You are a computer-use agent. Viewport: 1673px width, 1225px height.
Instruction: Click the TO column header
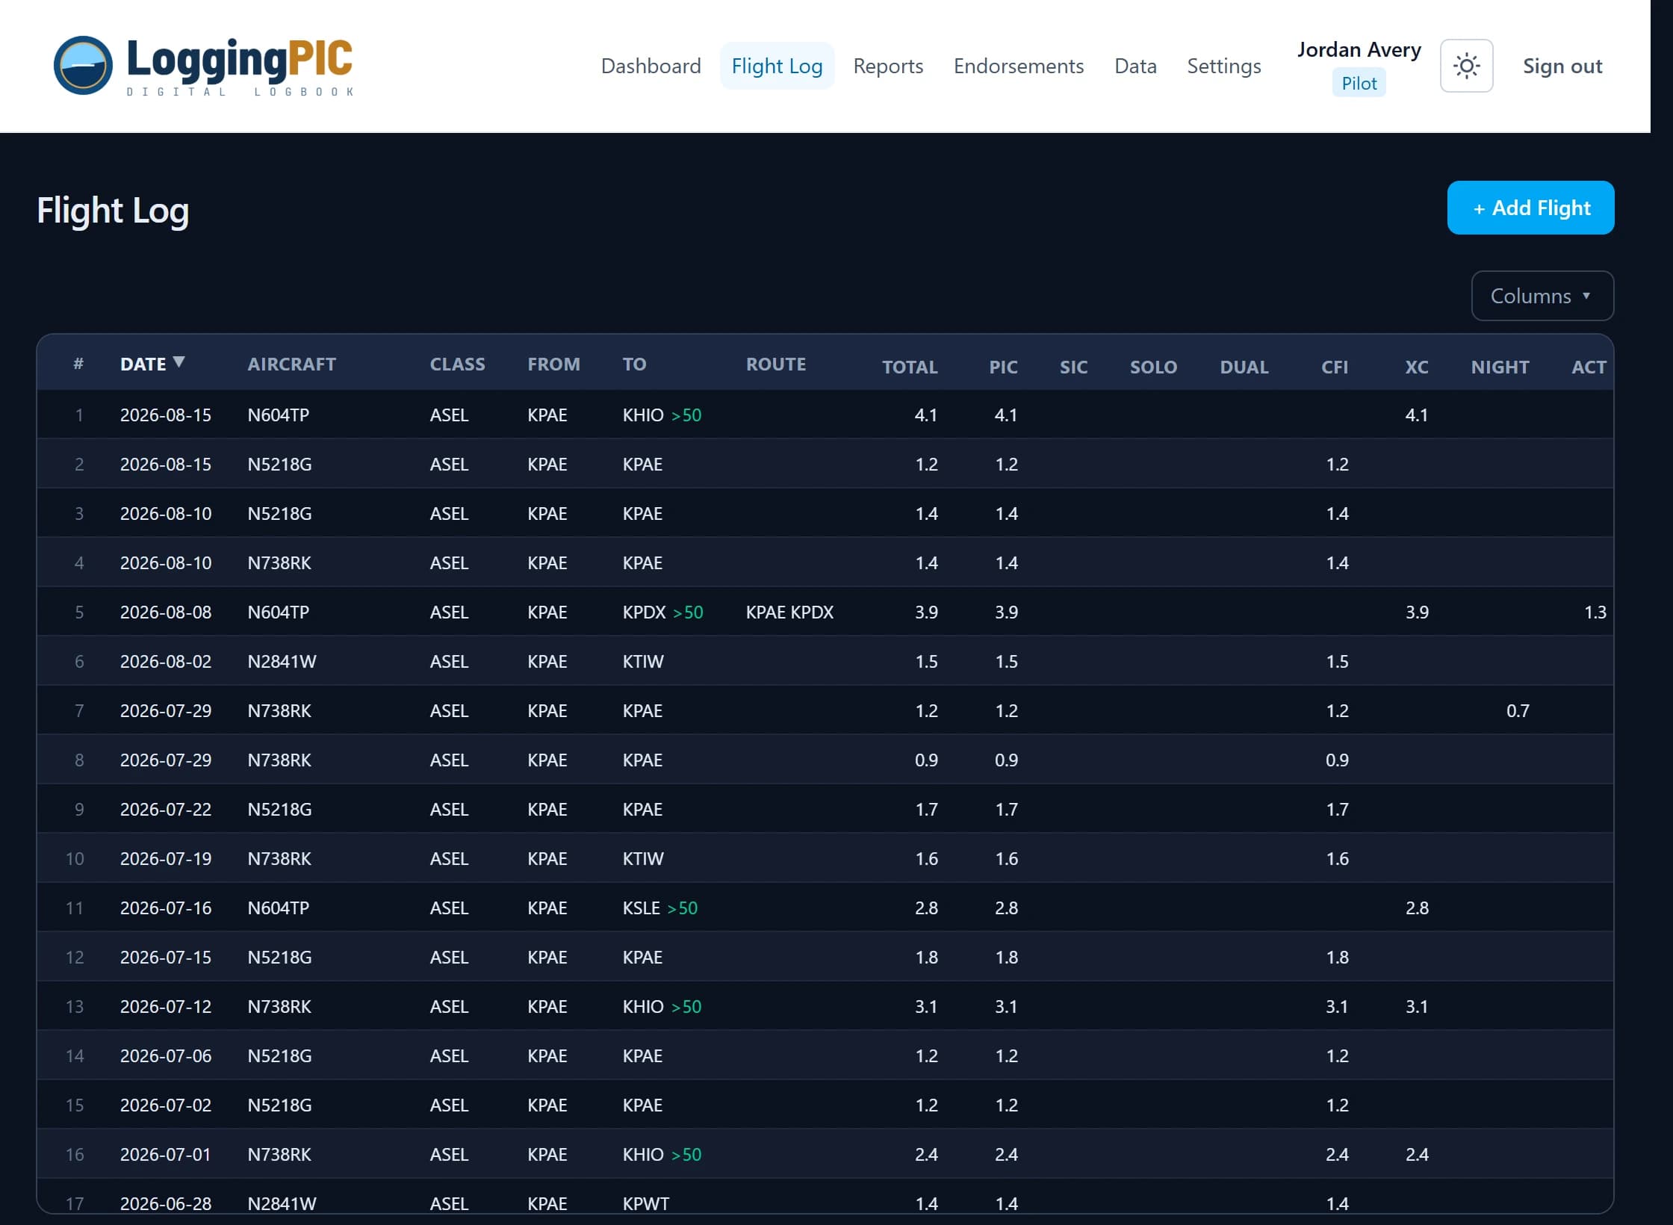634,364
